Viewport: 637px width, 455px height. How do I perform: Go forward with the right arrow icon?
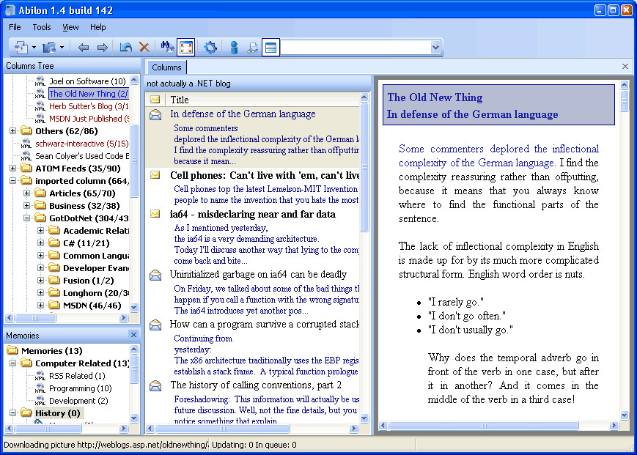pyautogui.click(x=102, y=48)
